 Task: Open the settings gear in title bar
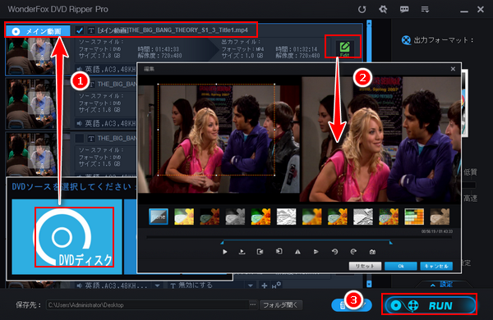[x=383, y=9]
